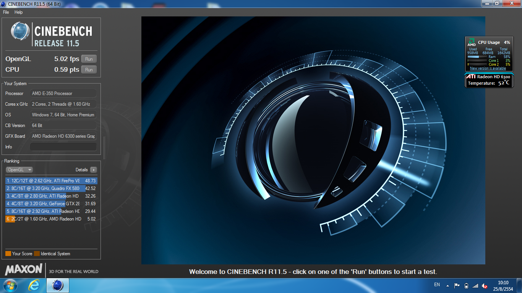This screenshot has width=522, height=293.
Task: Select ranking entry 4C/8T @ 2.80 GHz
Action: [51, 196]
